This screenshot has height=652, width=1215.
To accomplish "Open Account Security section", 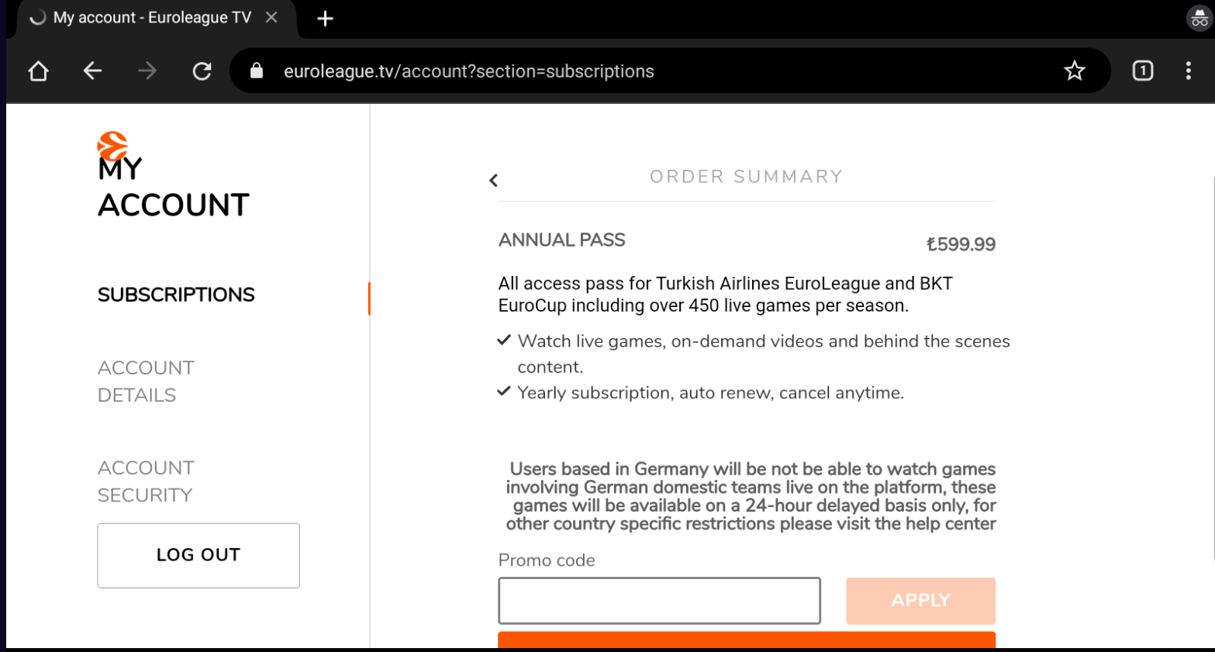I will click(146, 481).
